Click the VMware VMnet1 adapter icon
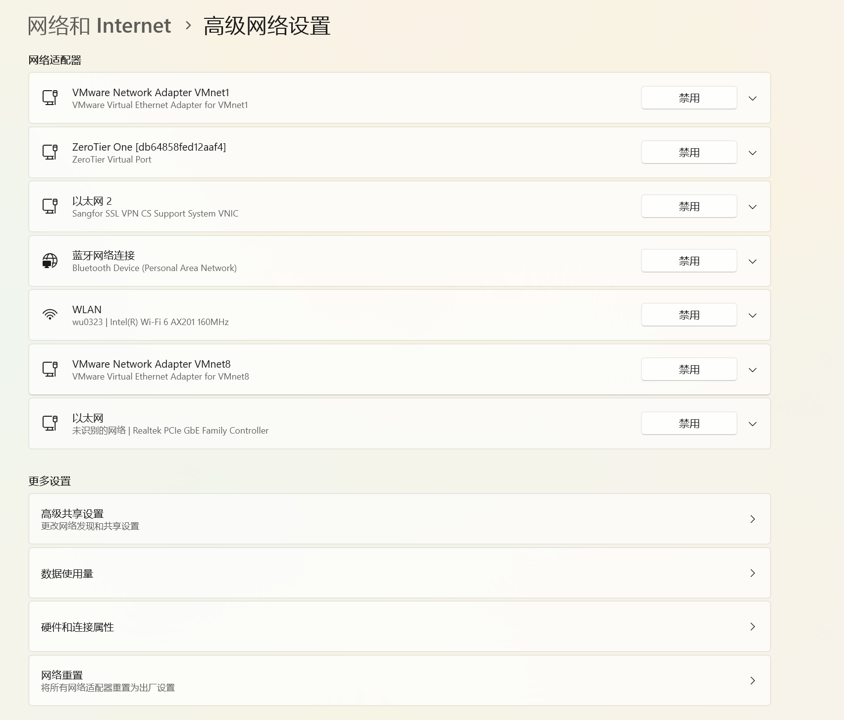 [x=50, y=98]
